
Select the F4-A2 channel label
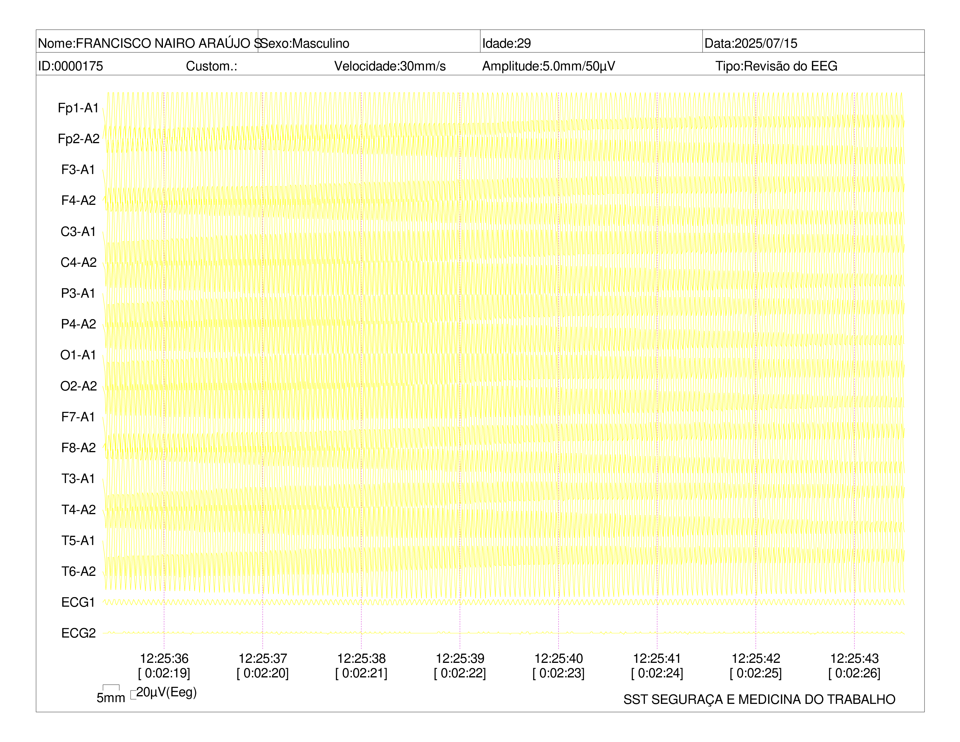(x=79, y=200)
